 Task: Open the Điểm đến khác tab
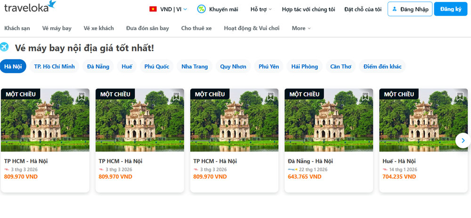[x=382, y=66]
